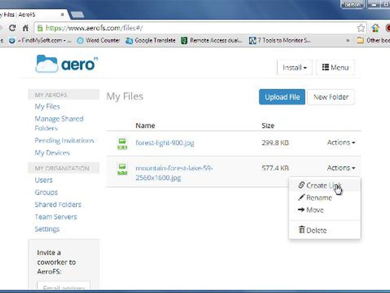This screenshot has width=390, height=293.
Task: Open the Google Translate bookmark
Action: point(151,40)
